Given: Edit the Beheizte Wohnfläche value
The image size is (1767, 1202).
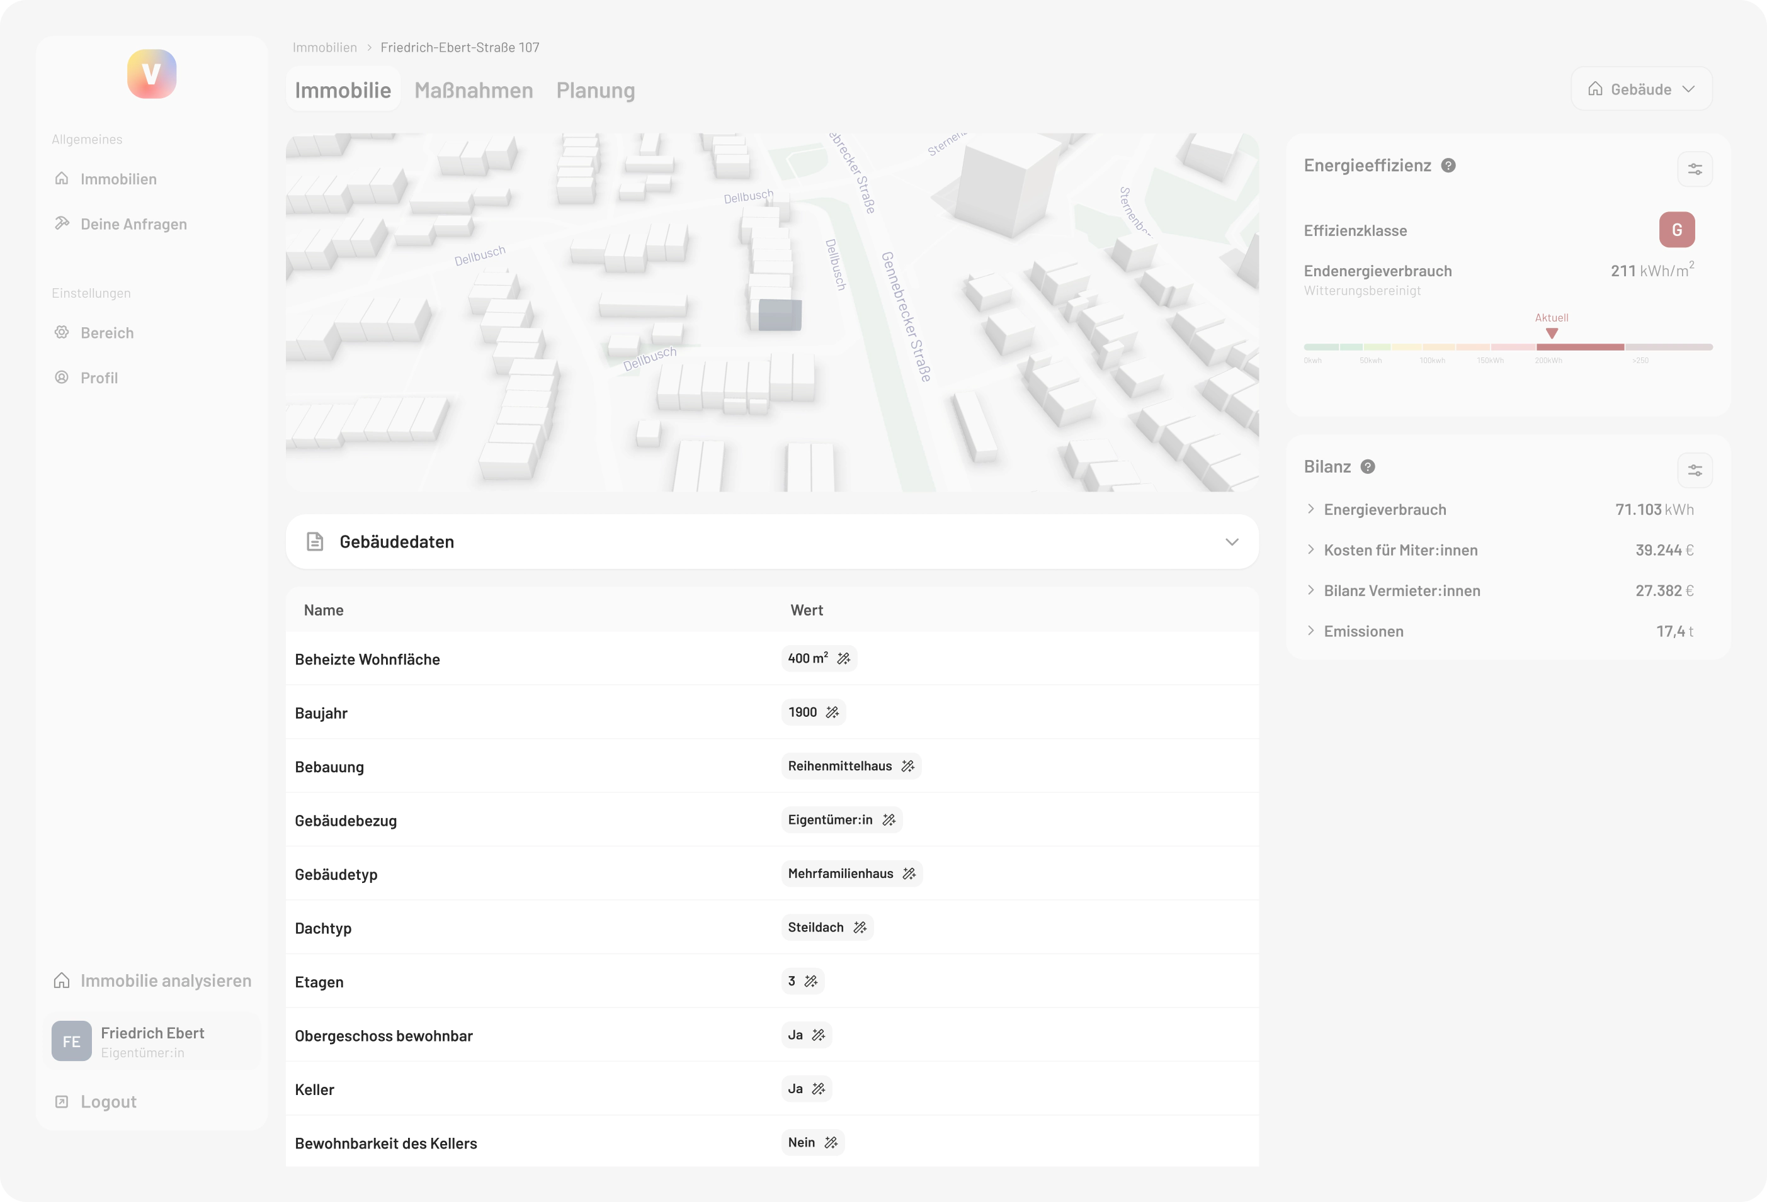Looking at the screenshot, I should (x=844, y=658).
